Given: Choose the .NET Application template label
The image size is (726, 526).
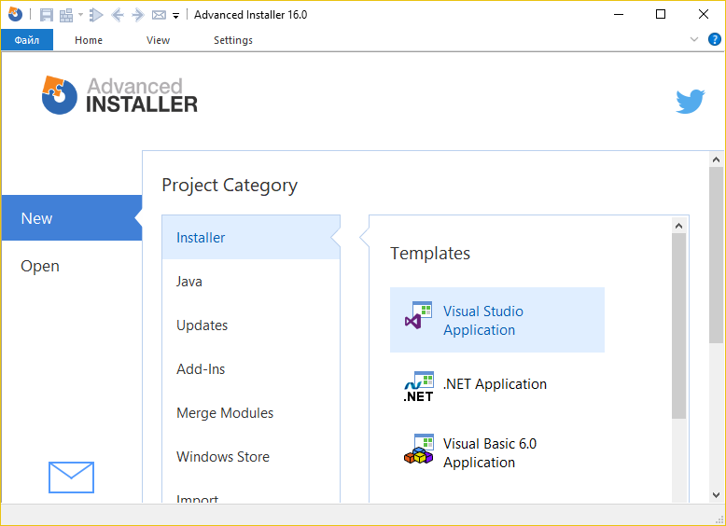Looking at the screenshot, I should click(x=495, y=384).
